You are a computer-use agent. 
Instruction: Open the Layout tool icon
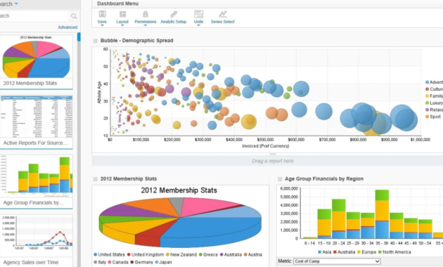[x=122, y=14]
